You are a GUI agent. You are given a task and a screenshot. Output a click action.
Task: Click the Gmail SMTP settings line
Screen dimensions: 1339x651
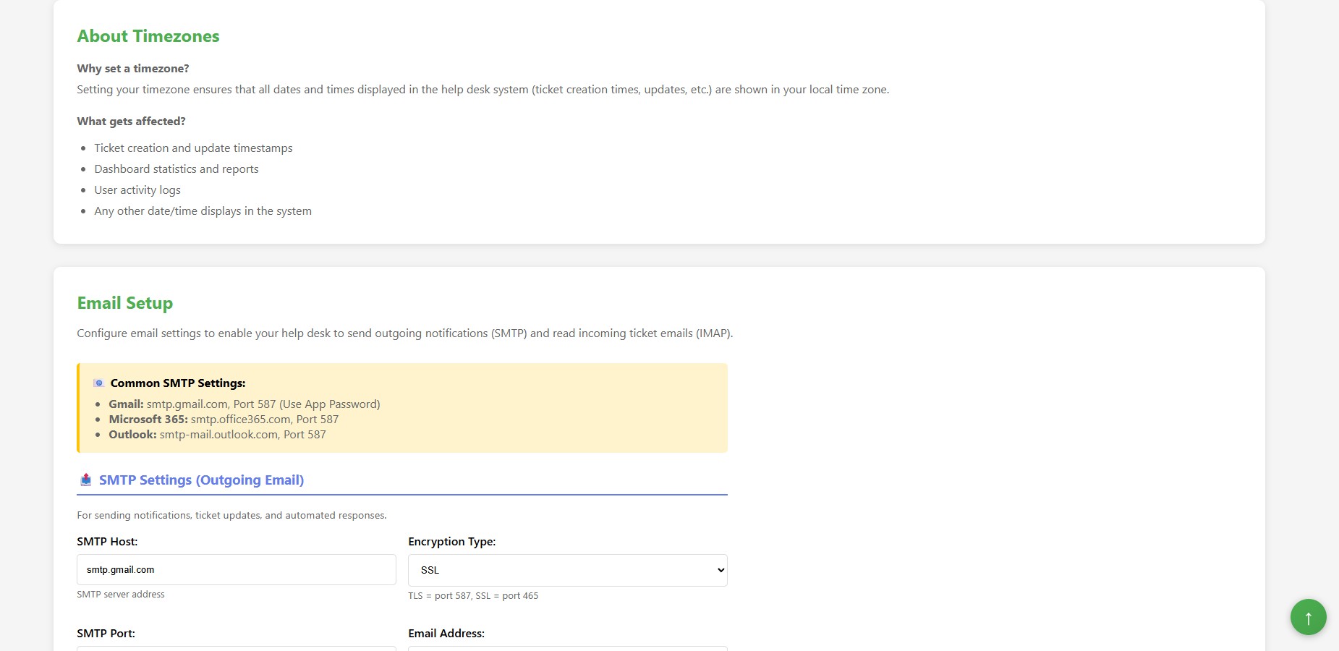click(x=244, y=404)
